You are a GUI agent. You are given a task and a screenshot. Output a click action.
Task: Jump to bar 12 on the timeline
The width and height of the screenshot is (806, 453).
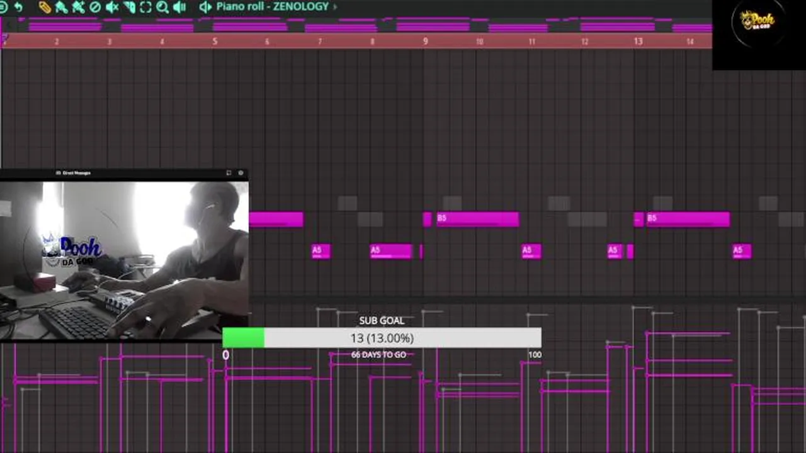click(585, 42)
